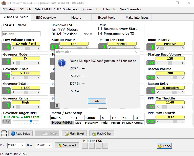Click Low Voltage Limiter left arrow
Viewport: 194px width, 156px height.
[13, 48]
